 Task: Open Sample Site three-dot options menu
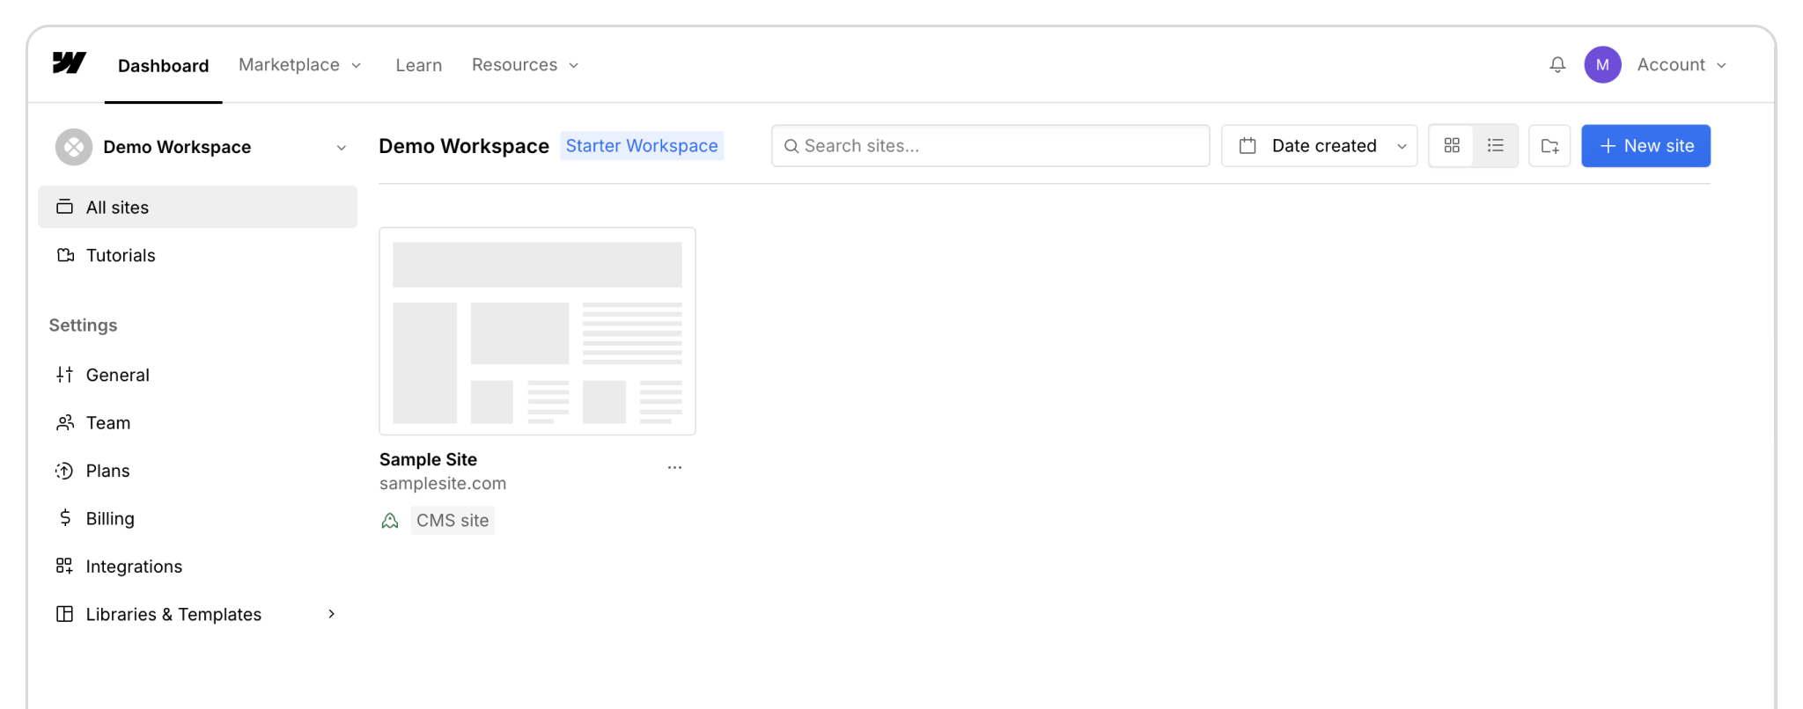[674, 467]
